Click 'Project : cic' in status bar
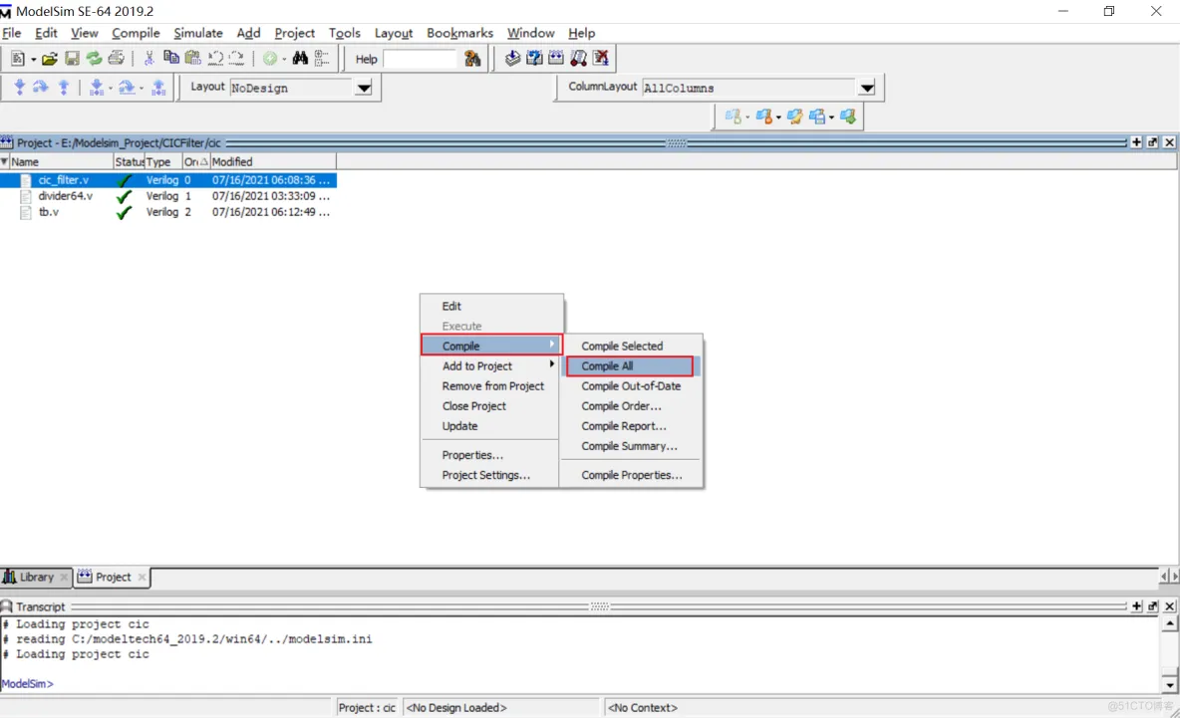The width and height of the screenshot is (1180, 718). point(367,707)
